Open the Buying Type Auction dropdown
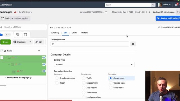The height and width of the screenshot is (101, 180). pyautogui.click(x=94, y=65)
